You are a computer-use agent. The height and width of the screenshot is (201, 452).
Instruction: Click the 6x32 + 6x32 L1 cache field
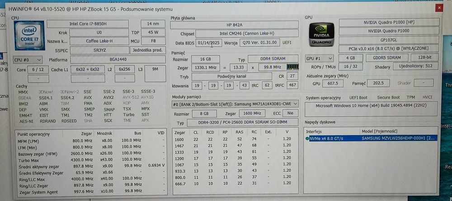[88, 70]
